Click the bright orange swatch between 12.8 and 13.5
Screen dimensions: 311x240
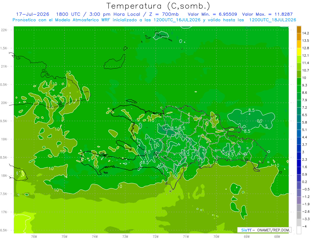(x=299, y=44)
